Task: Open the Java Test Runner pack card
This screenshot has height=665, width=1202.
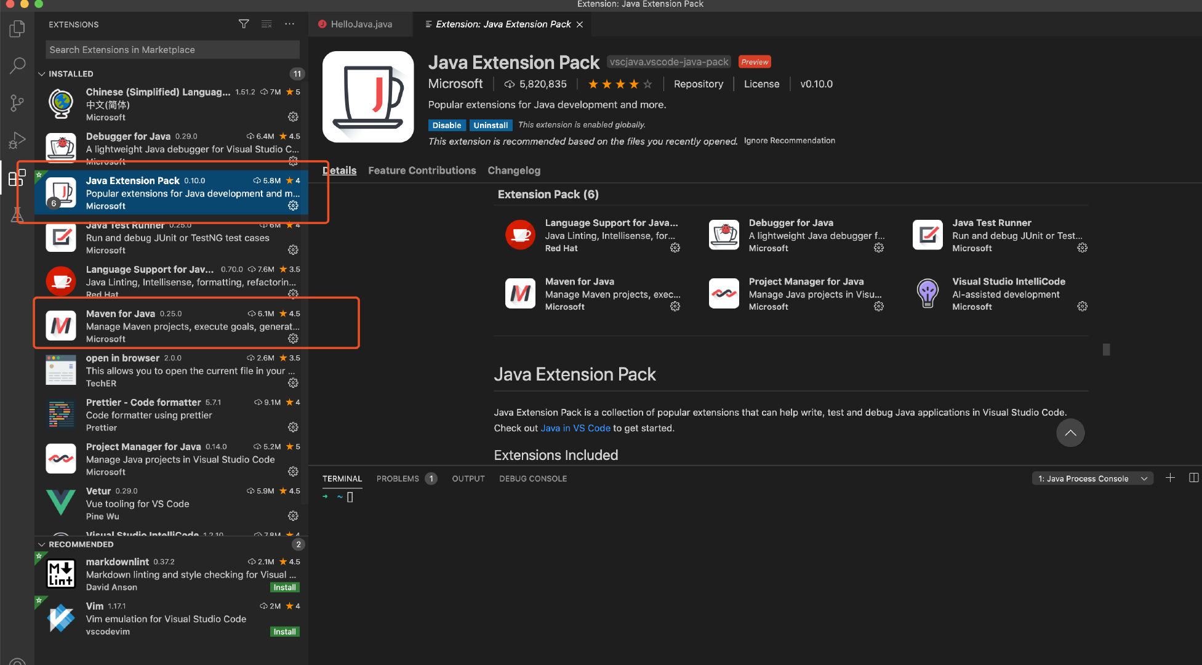Action: pos(1000,235)
